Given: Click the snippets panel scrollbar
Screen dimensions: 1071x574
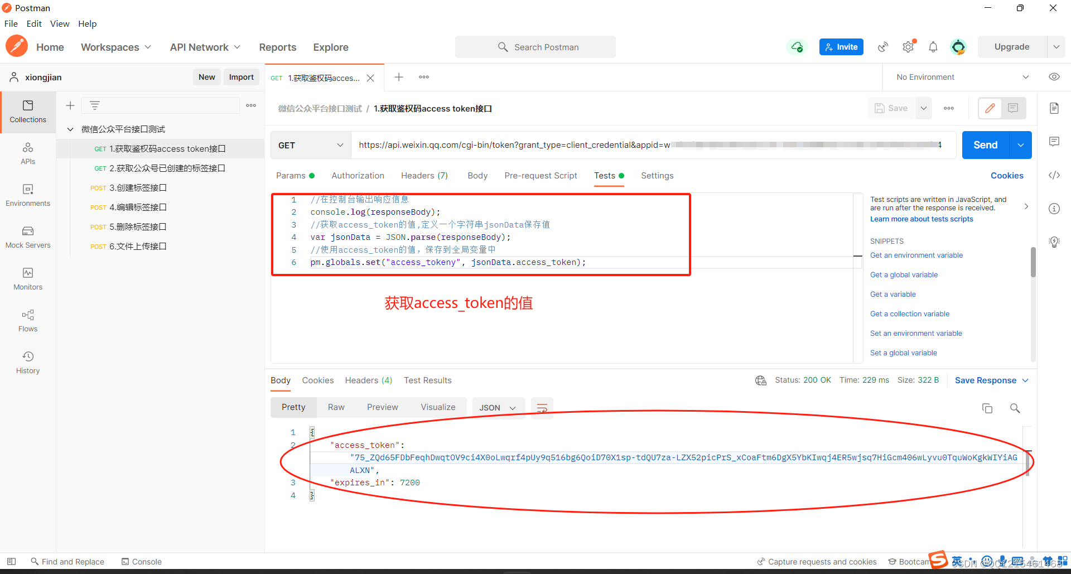Looking at the screenshot, I should click(1033, 262).
